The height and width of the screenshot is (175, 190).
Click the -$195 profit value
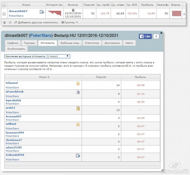pyautogui.click(x=151, y=14)
